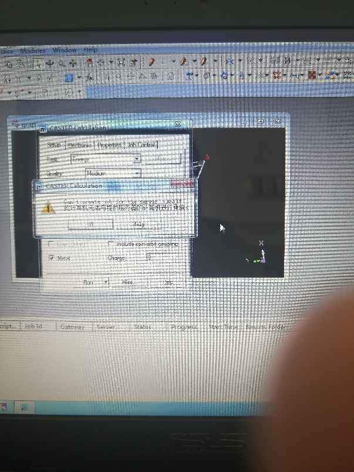
Task: Click the blue-yellow molecule module icon
Action: (331, 74)
